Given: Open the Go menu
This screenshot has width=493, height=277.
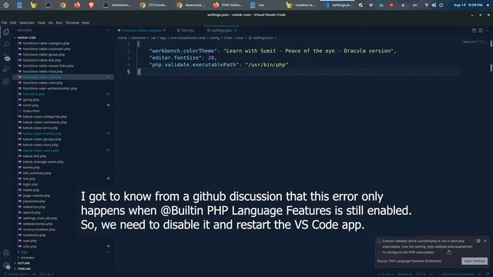Looking at the screenshot, I should coord(51,23).
